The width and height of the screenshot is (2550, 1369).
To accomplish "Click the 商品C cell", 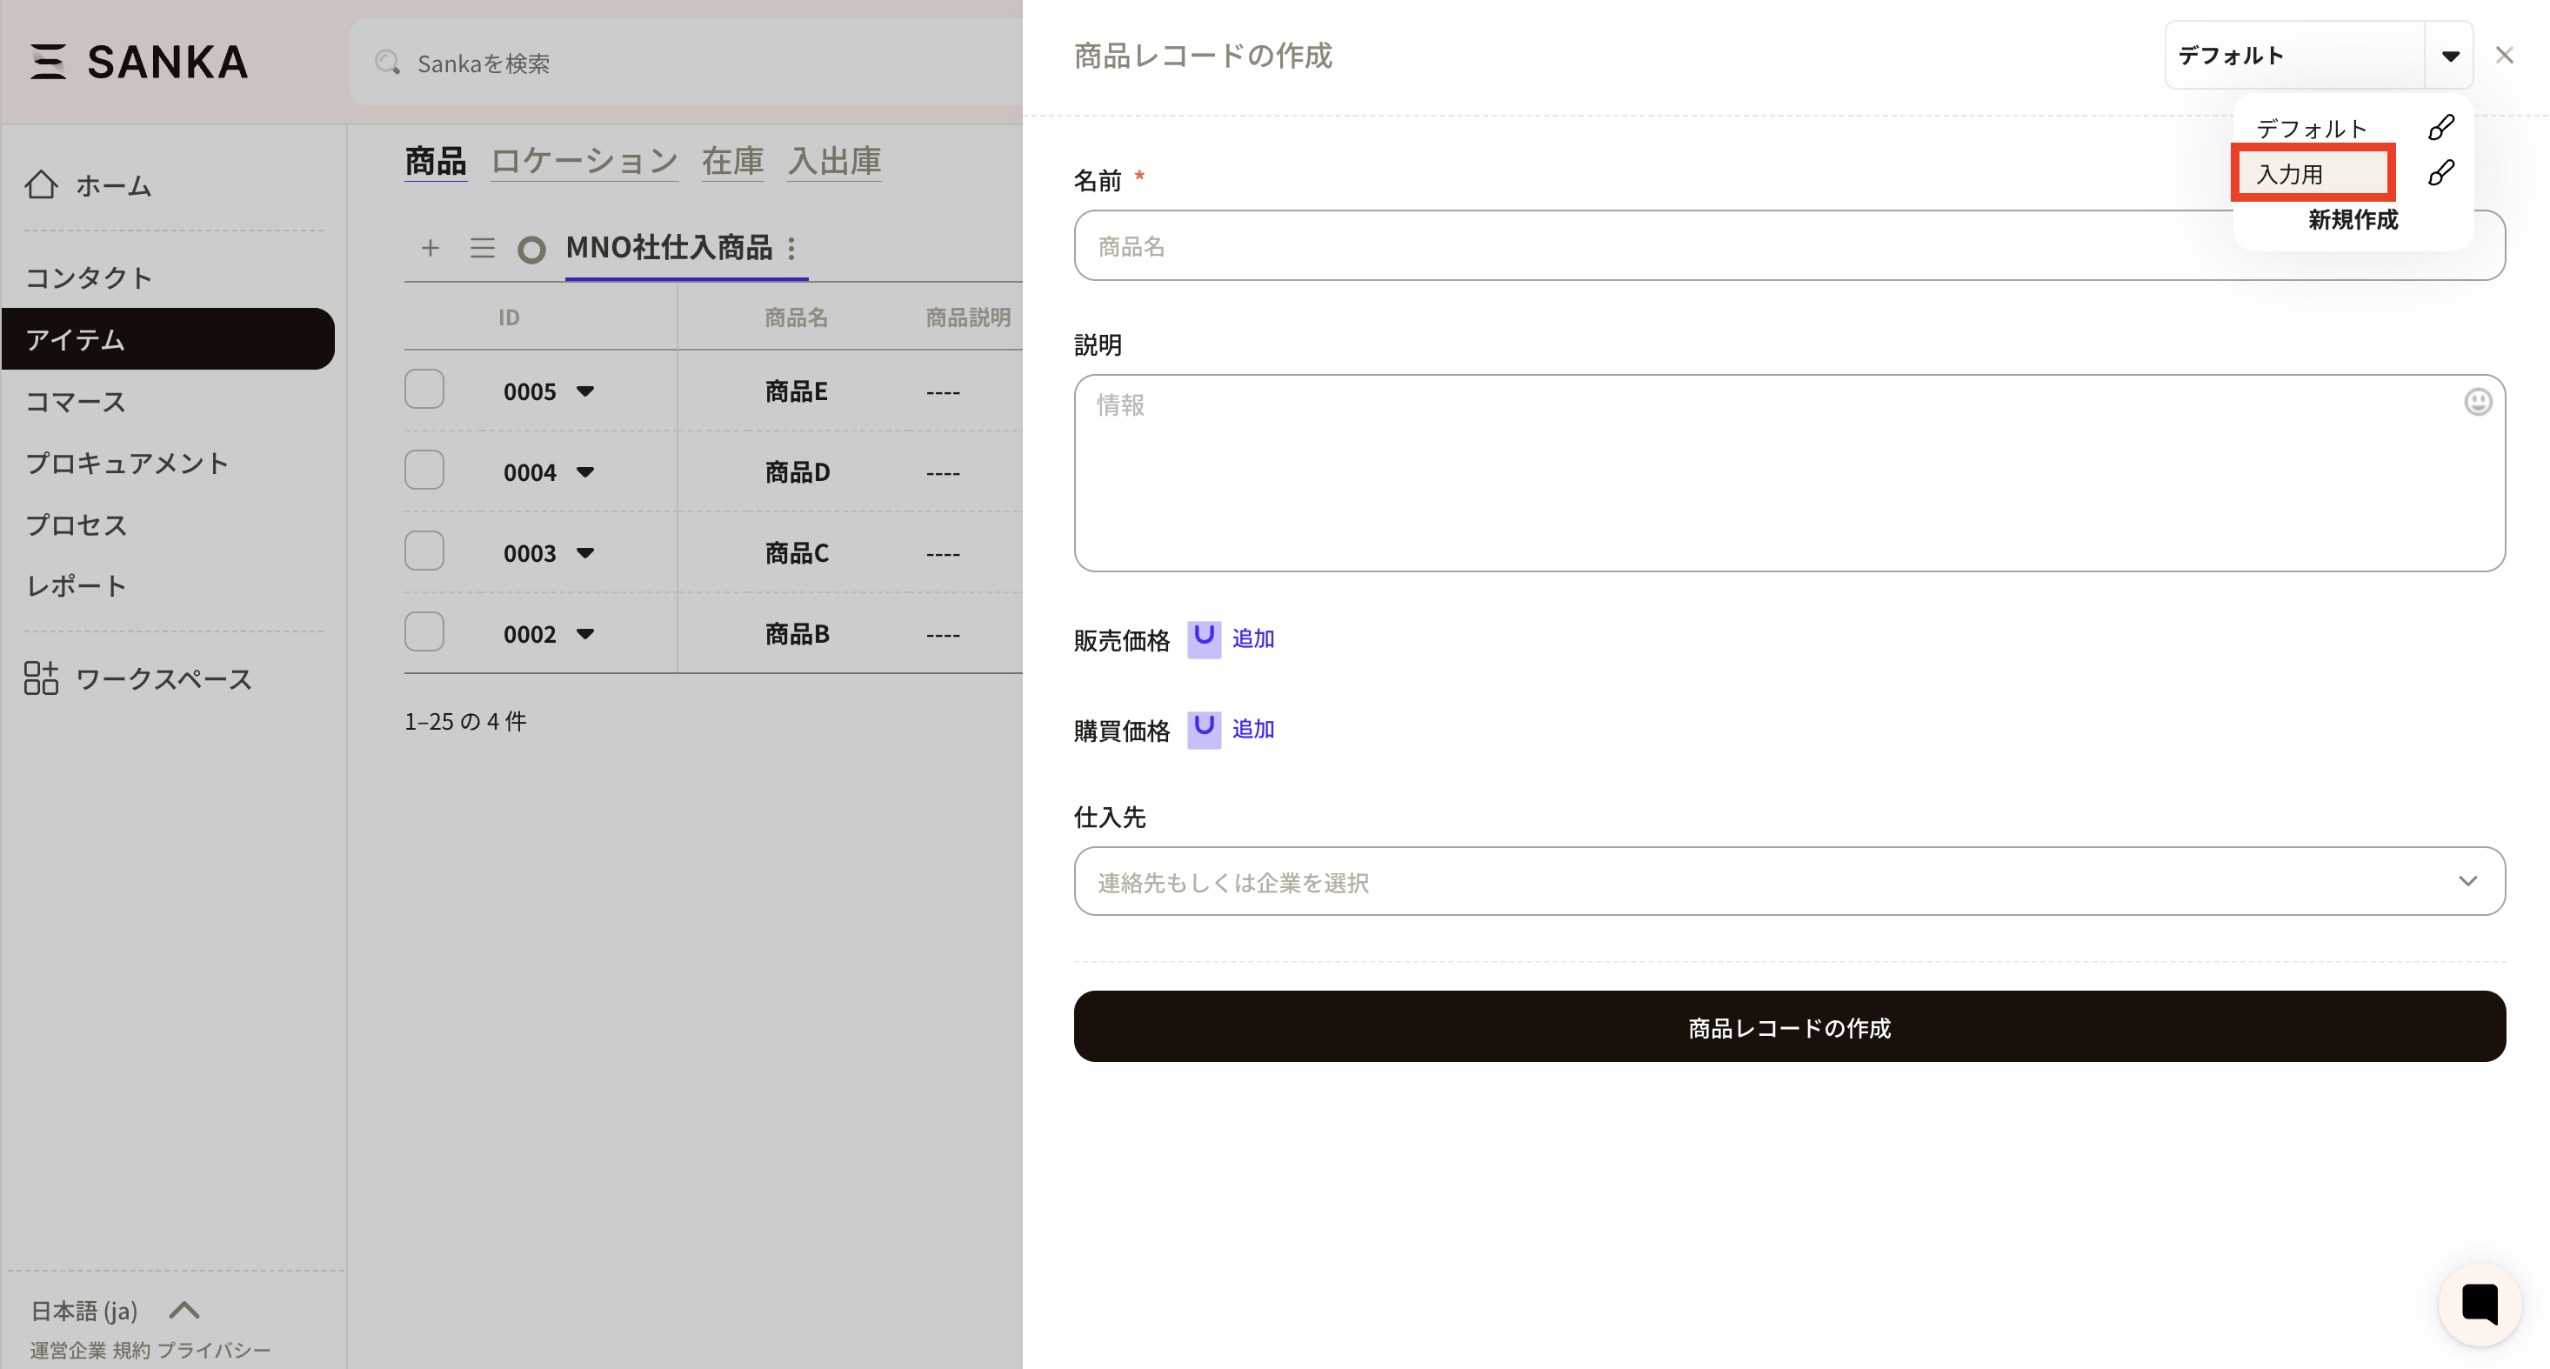I will [796, 553].
